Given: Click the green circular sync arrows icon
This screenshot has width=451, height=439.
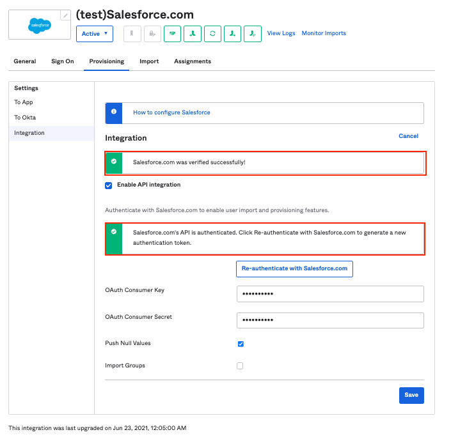Looking at the screenshot, I should (x=212, y=34).
